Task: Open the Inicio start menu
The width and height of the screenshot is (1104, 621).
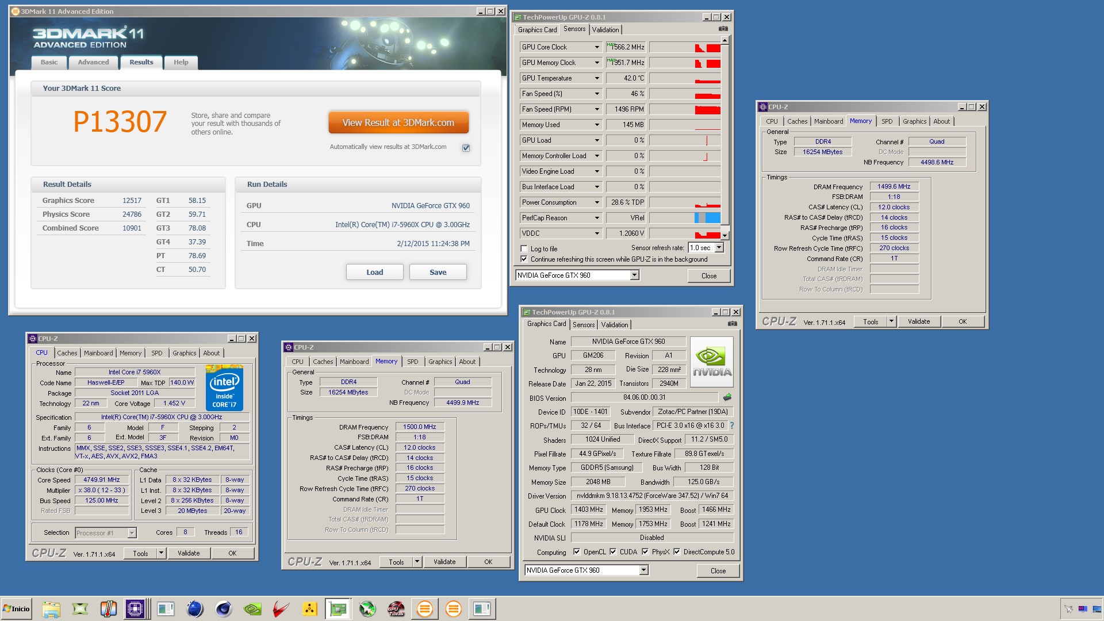Action: 16,609
